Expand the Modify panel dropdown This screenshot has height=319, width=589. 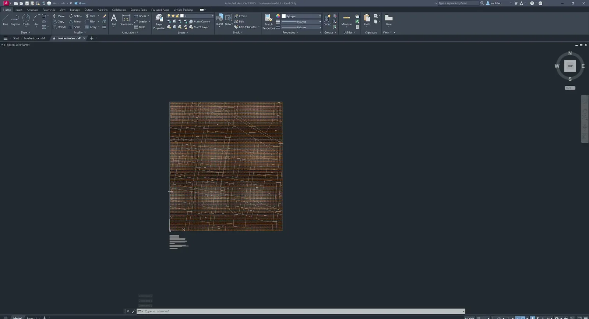[80, 32]
